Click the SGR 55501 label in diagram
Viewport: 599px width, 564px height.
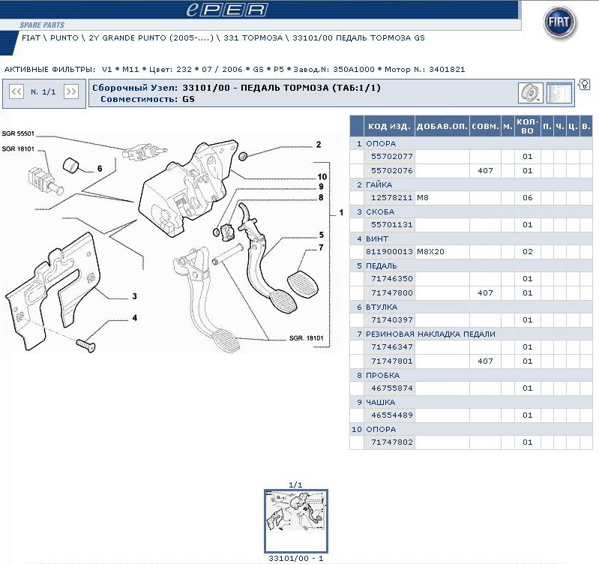19,134
